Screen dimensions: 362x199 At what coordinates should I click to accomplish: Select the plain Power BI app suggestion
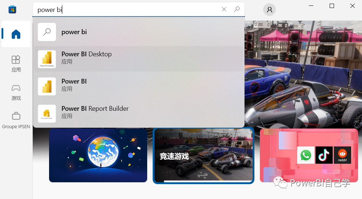[x=138, y=86]
